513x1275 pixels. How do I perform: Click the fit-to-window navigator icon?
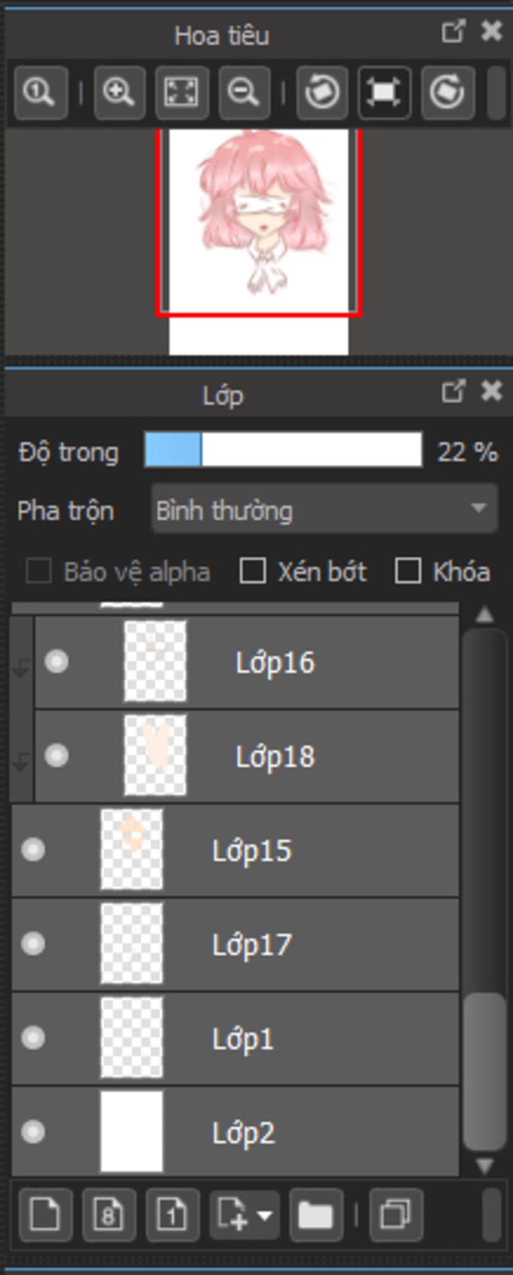(x=181, y=93)
